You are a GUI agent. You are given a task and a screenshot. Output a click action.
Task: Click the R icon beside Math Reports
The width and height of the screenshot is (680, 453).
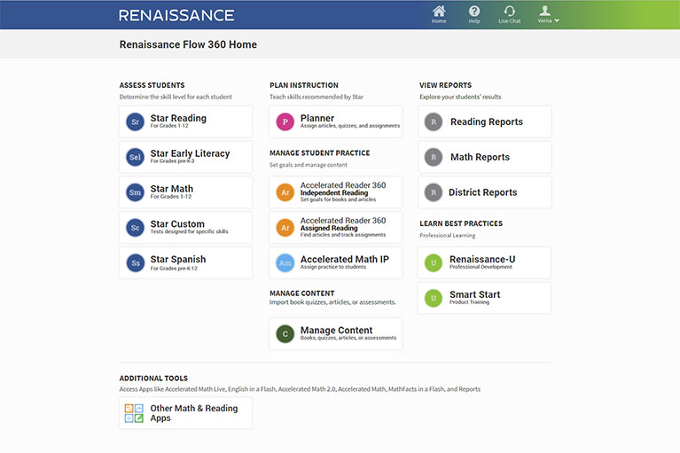(434, 157)
